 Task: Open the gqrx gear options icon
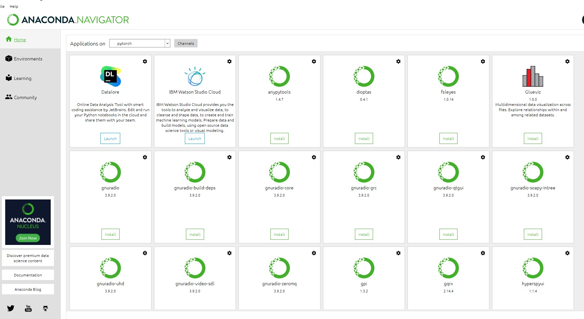(x=483, y=253)
